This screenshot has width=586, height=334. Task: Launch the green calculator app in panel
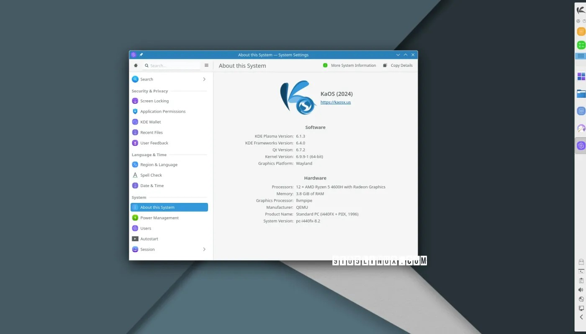coord(581,45)
